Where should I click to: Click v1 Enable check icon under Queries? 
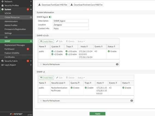(52, 51)
